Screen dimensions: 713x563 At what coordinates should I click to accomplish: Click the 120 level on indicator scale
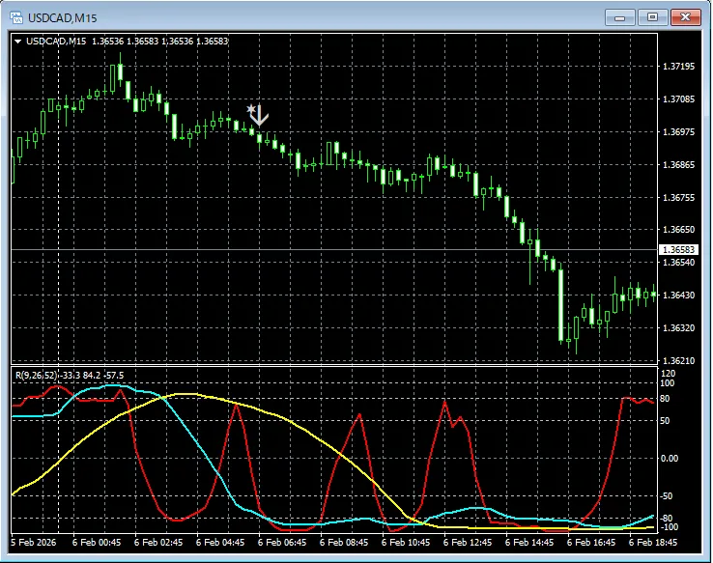(x=667, y=373)
